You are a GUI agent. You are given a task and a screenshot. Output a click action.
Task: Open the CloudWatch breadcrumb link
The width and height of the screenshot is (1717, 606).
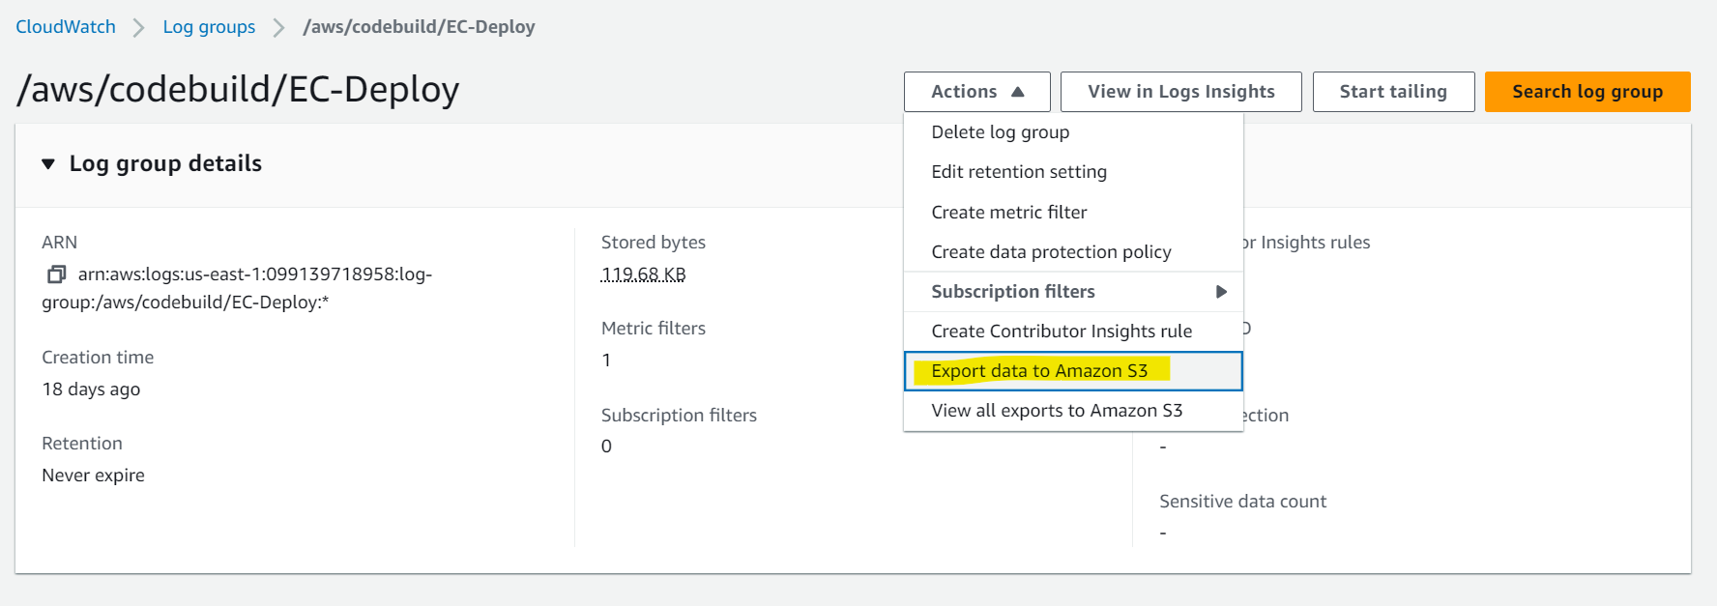click(66, 27)
